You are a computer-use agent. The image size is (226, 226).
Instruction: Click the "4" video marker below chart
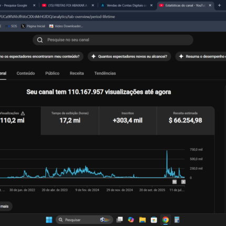(183, 182)
